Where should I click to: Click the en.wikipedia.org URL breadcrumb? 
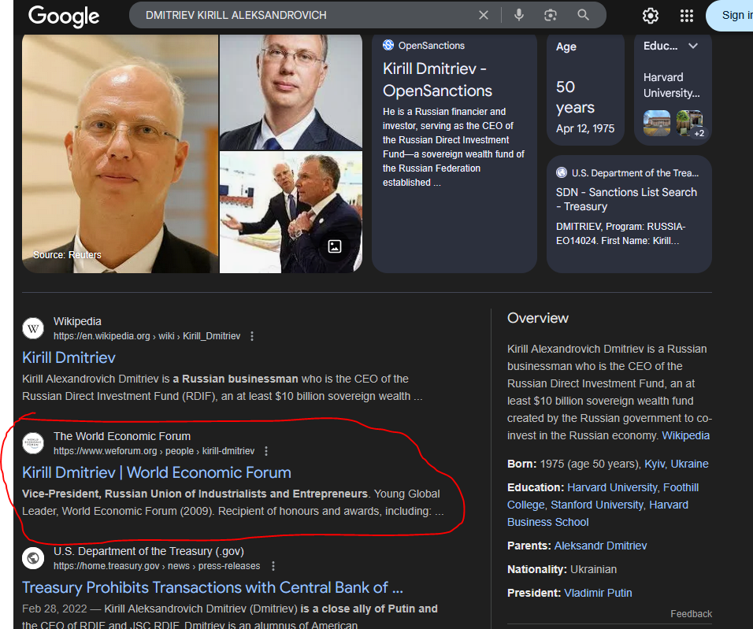tap(147, 336)
